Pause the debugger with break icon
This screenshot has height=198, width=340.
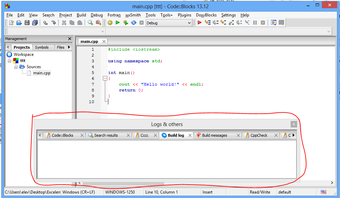[x=255, y=23]
